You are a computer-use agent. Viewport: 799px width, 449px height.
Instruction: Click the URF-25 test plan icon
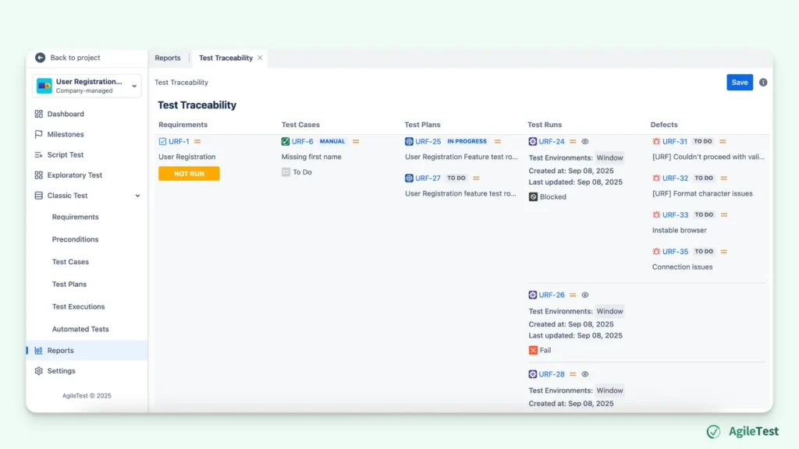coord(409,142)
